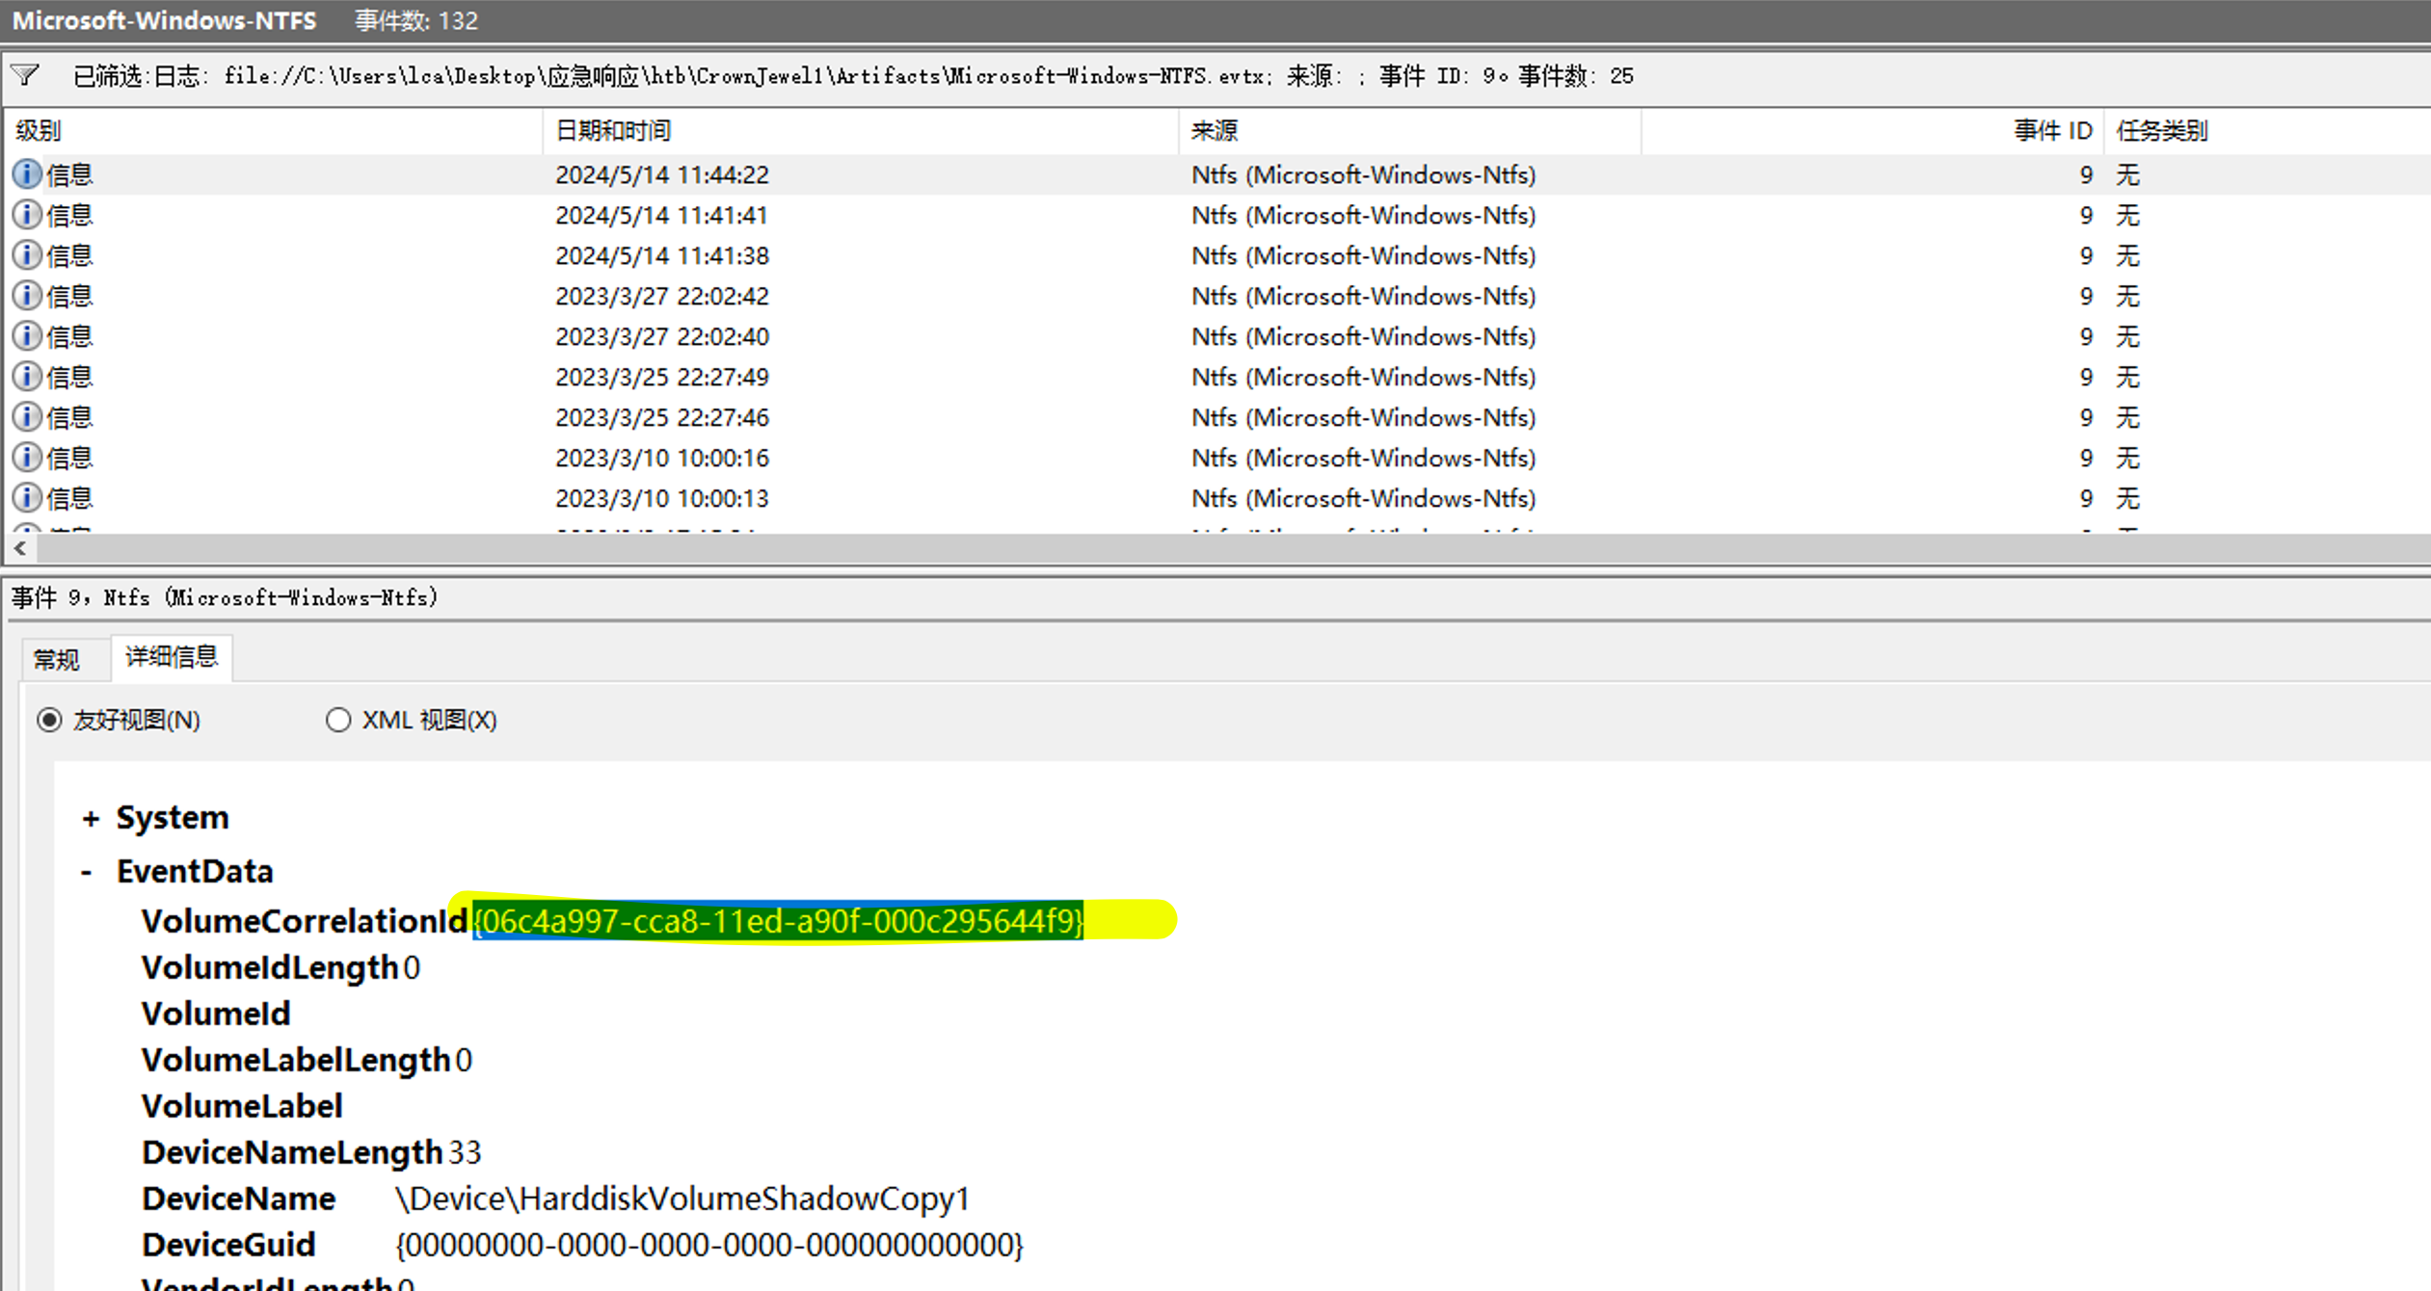Sort by 事件 ID column header
Screen dimensions: 2431x1291
click(x=2051, y=131)
